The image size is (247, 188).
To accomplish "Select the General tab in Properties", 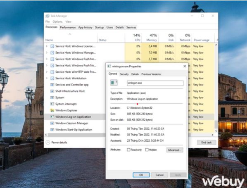I will [x=113, y=74].
